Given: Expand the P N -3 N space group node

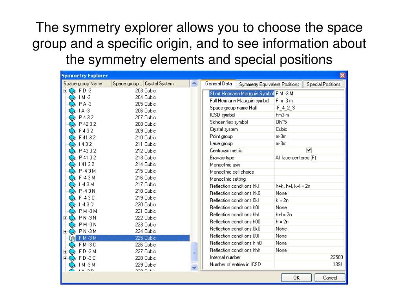Looking at the screenshot, I should [66, 218].
